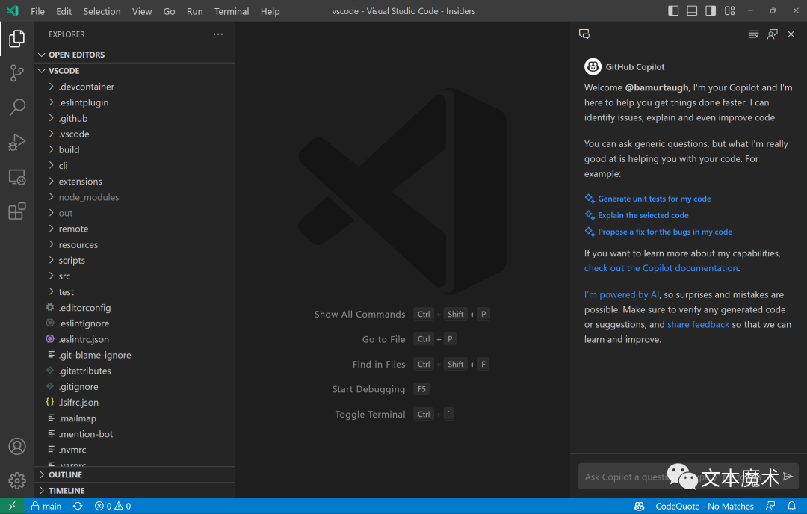The height and width of the screenshot is (514, 807).
Task: Open the Edit menu
Action: (x=64, y=10)
